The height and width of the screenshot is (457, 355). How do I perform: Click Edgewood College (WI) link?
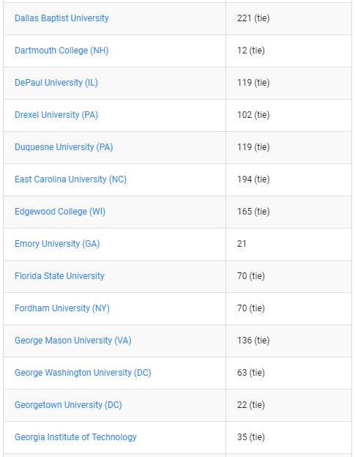tap(60, 212)
